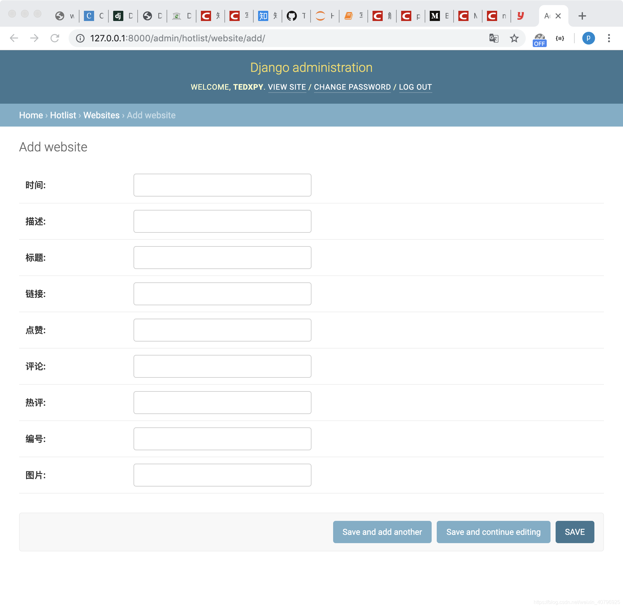Click the 标题 title input field

tap(222, 257)
